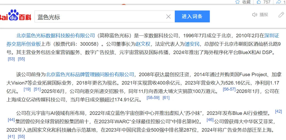
Task: Click the like count 757
Action: point(267,2)
